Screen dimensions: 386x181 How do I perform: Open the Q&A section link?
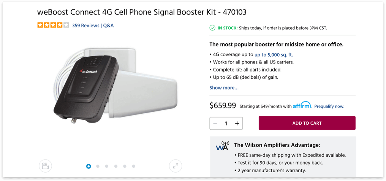click(108, 25)
